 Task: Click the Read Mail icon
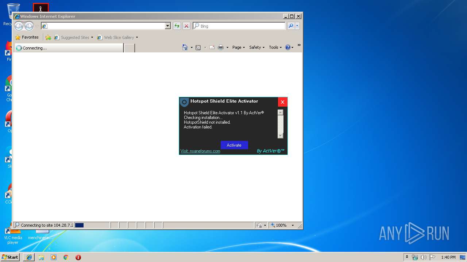coord(212,47)
